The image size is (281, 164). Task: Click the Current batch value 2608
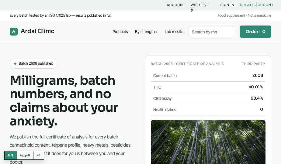[x=258, y=76]
